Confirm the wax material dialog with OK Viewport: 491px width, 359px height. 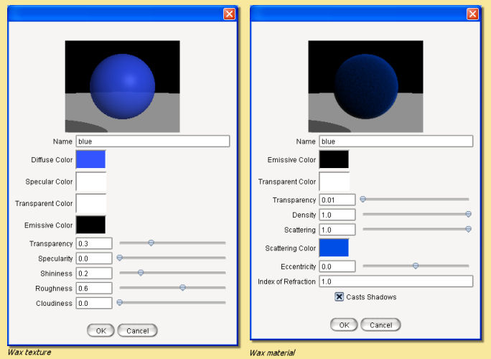[344, 325]
